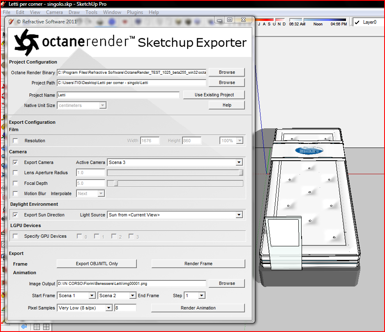385x332 pixels.
Task: Click the Project Path input field
Action: coord(131,83)
